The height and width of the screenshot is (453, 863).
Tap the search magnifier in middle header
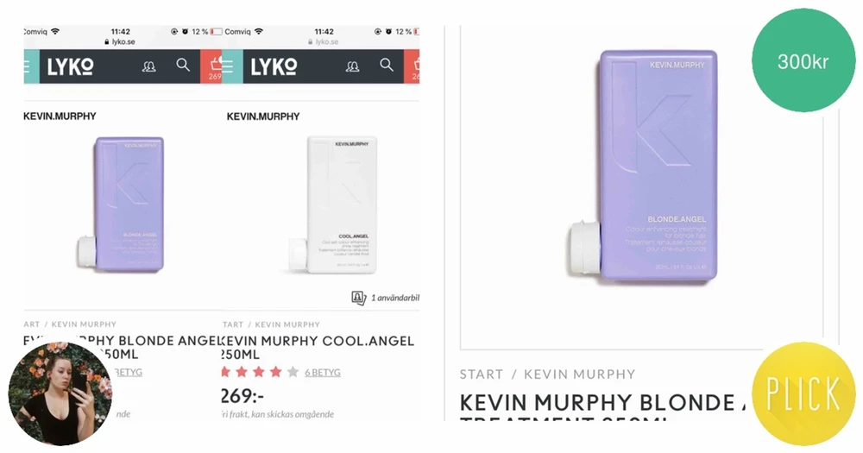click(387, 65)
